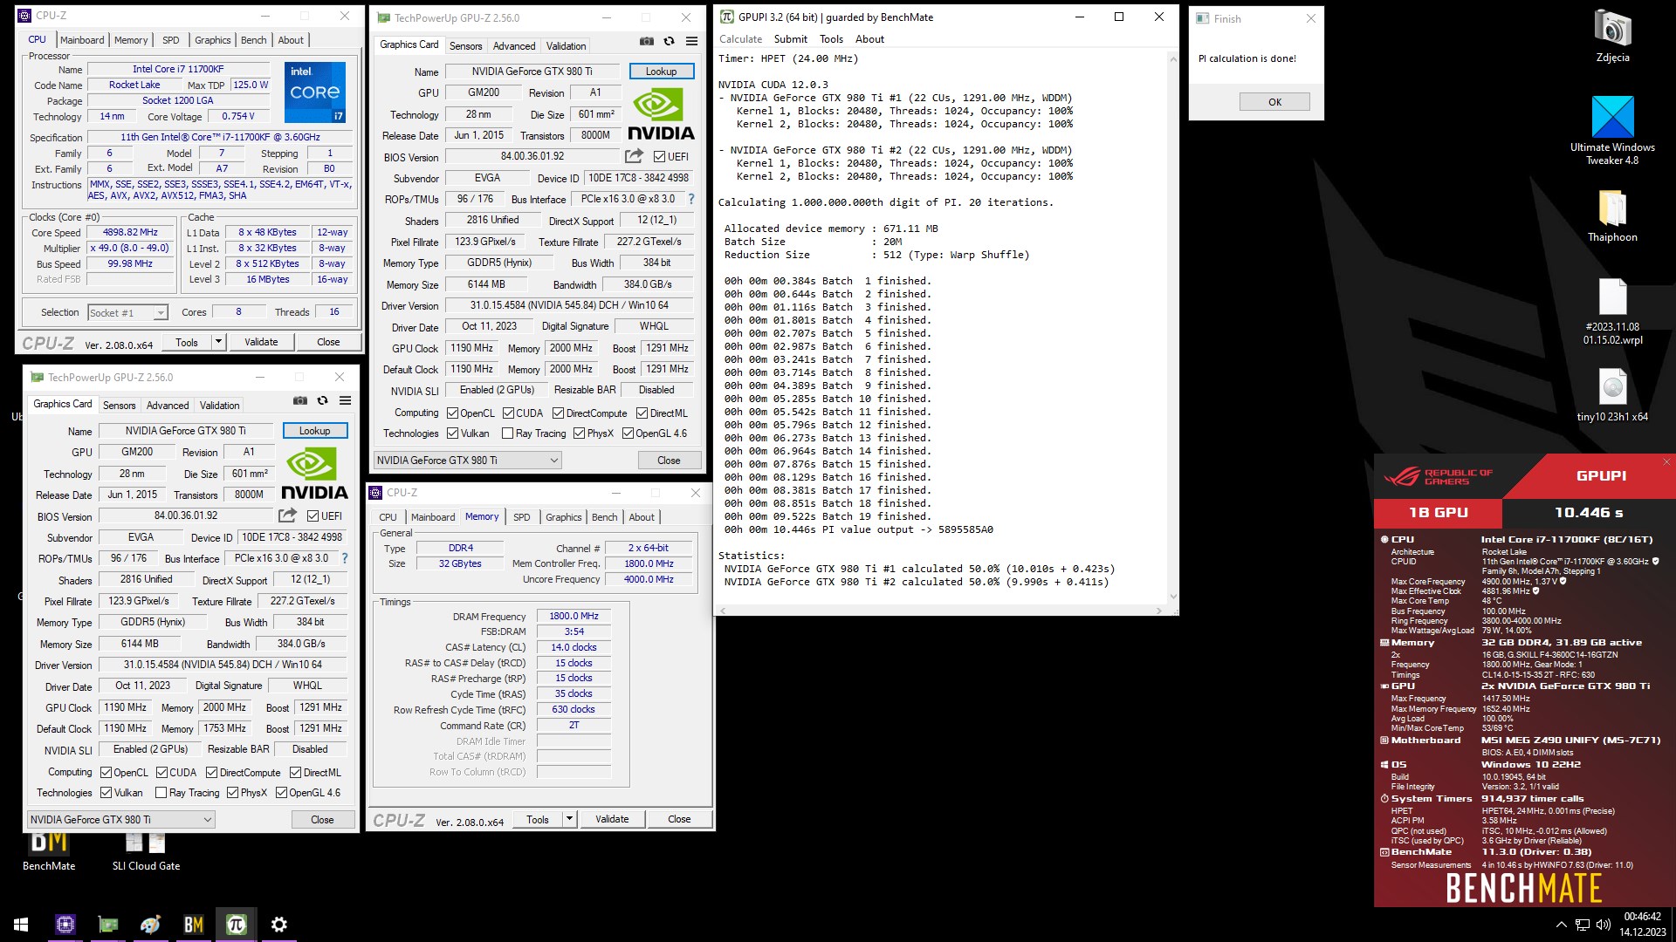This screenshot has width=1676, height=942.
Task: Click GPUPI output vertical scrollbar
Action: [1172, 327]
